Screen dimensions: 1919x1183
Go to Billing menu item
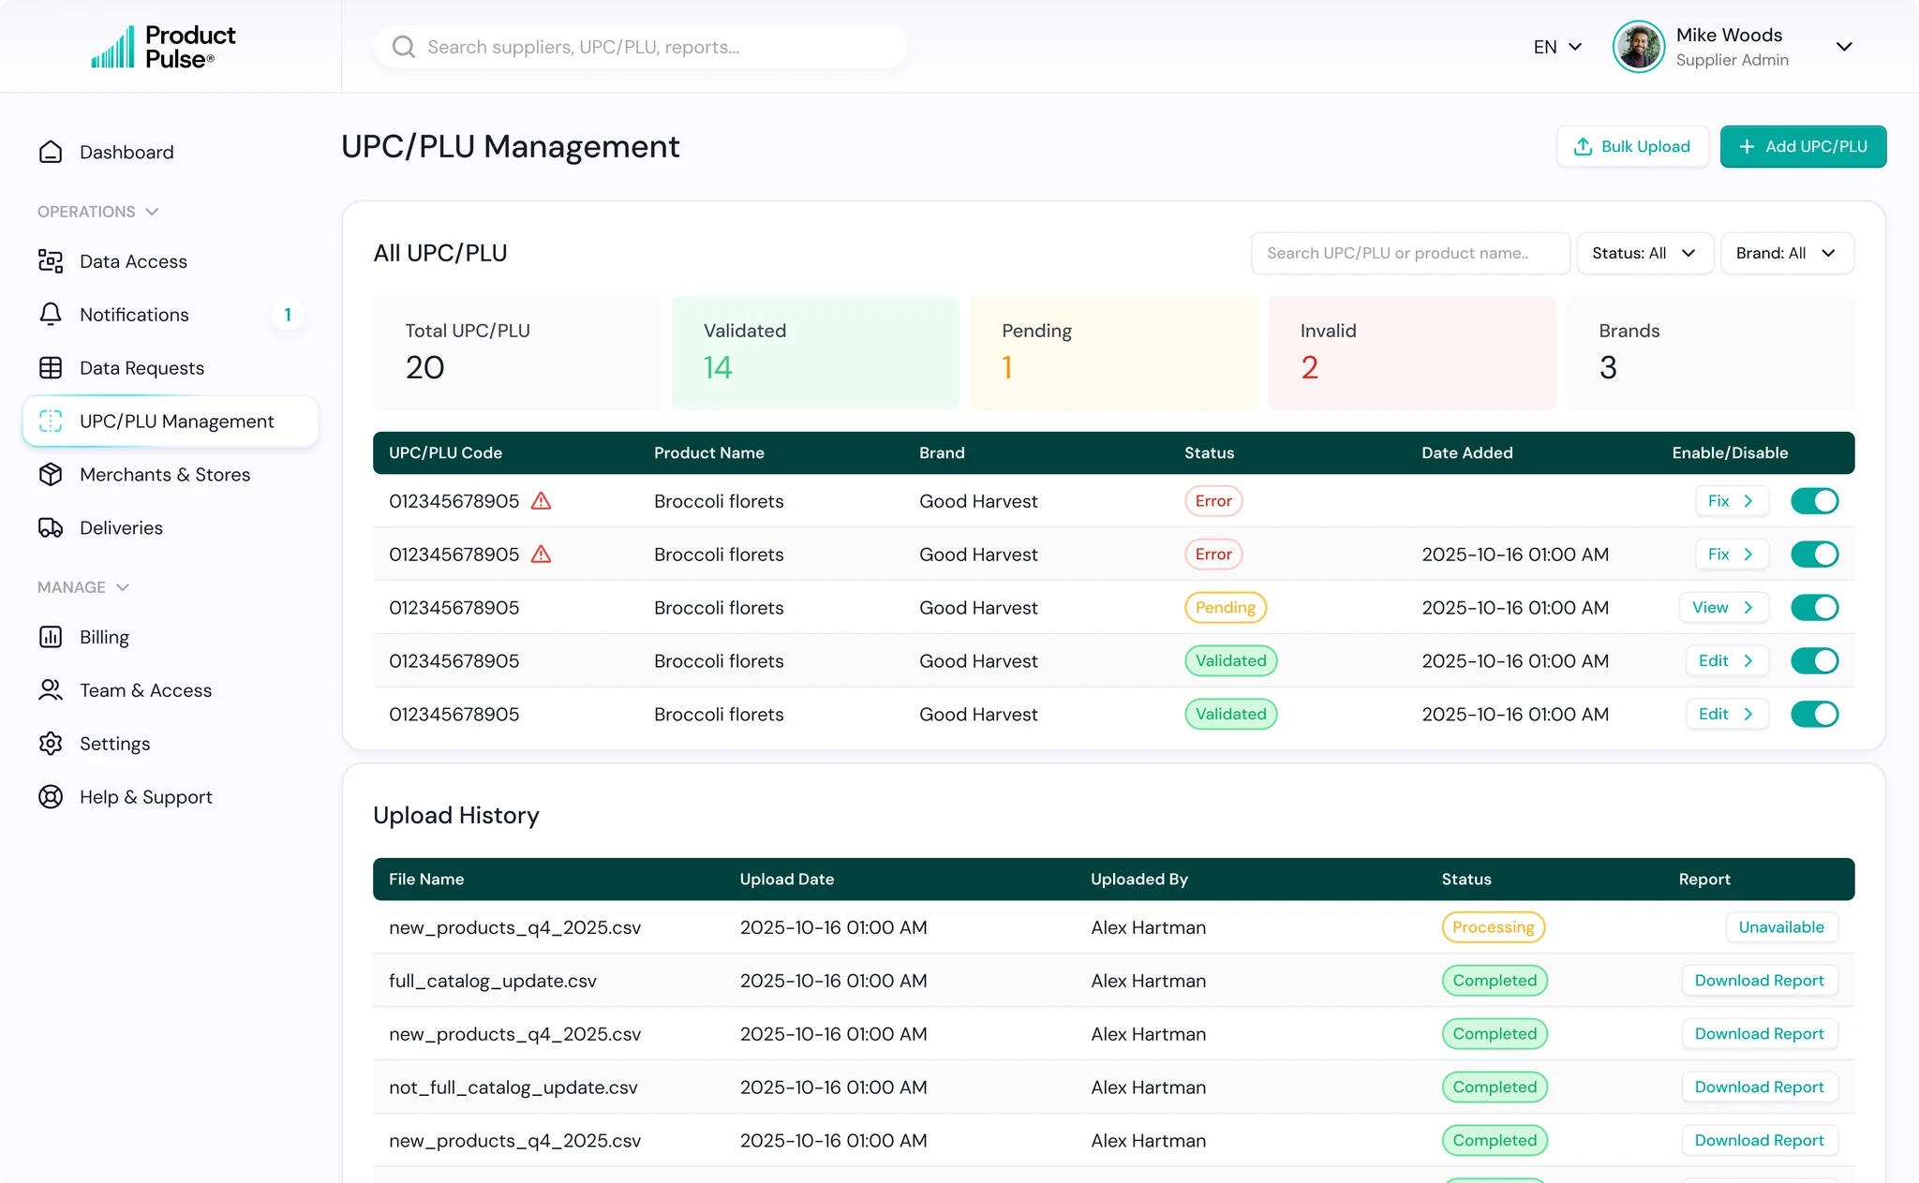[171, 637]
